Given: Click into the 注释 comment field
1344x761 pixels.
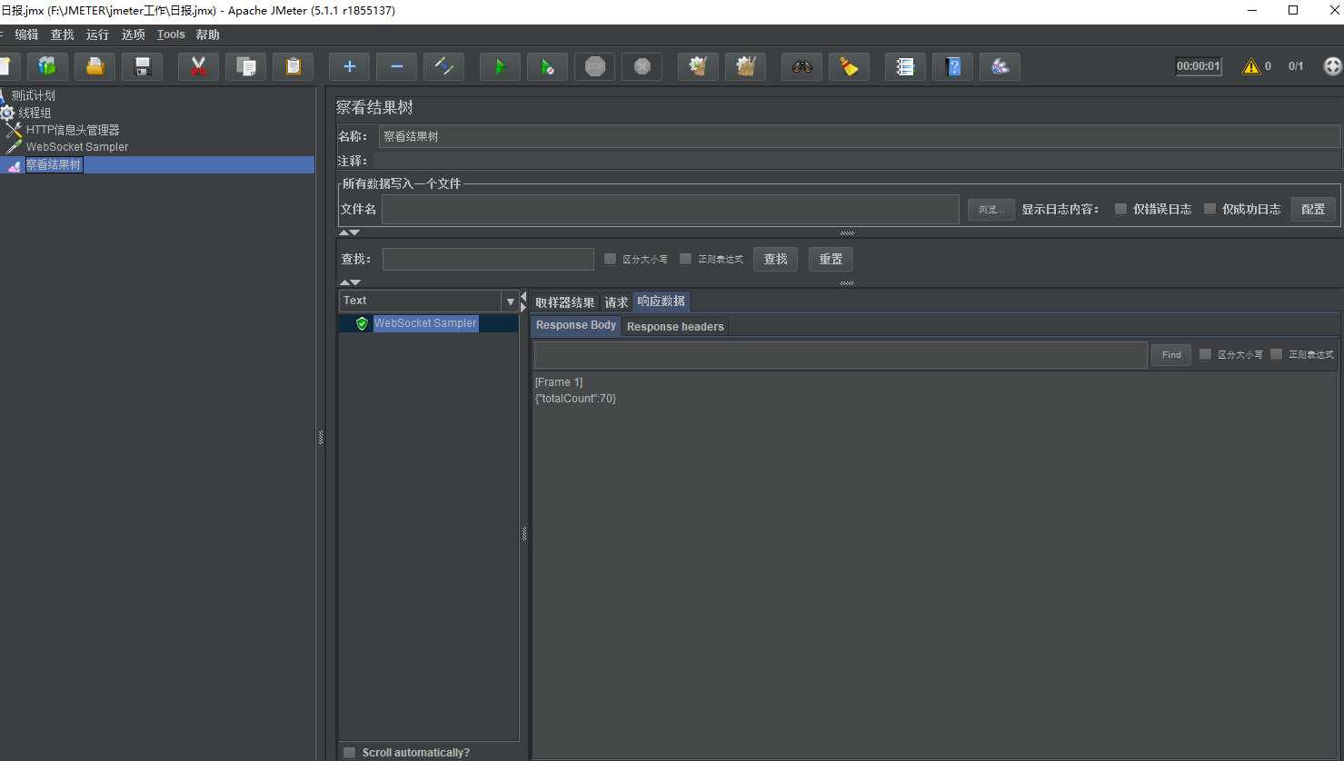Looking at the screenshot, I should pyautogui.click(x=857, y=161).
